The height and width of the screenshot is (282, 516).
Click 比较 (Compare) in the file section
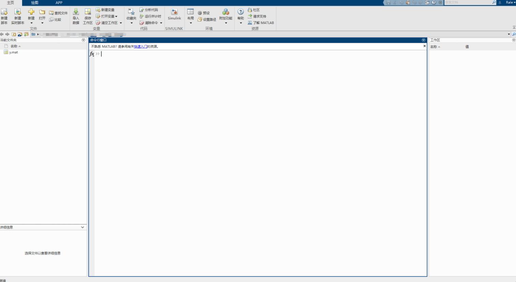click(x=55, y=20)
